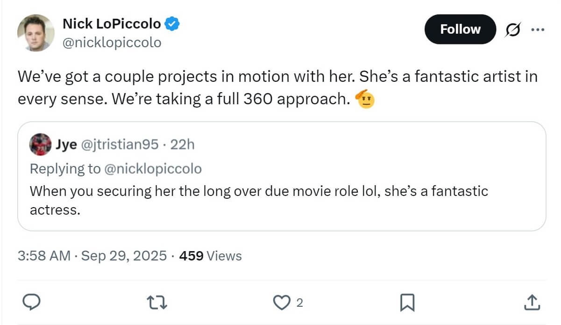561x325 pixels.
Task: Click the Nick LoPiccolo display name
Action: [112, 23]
